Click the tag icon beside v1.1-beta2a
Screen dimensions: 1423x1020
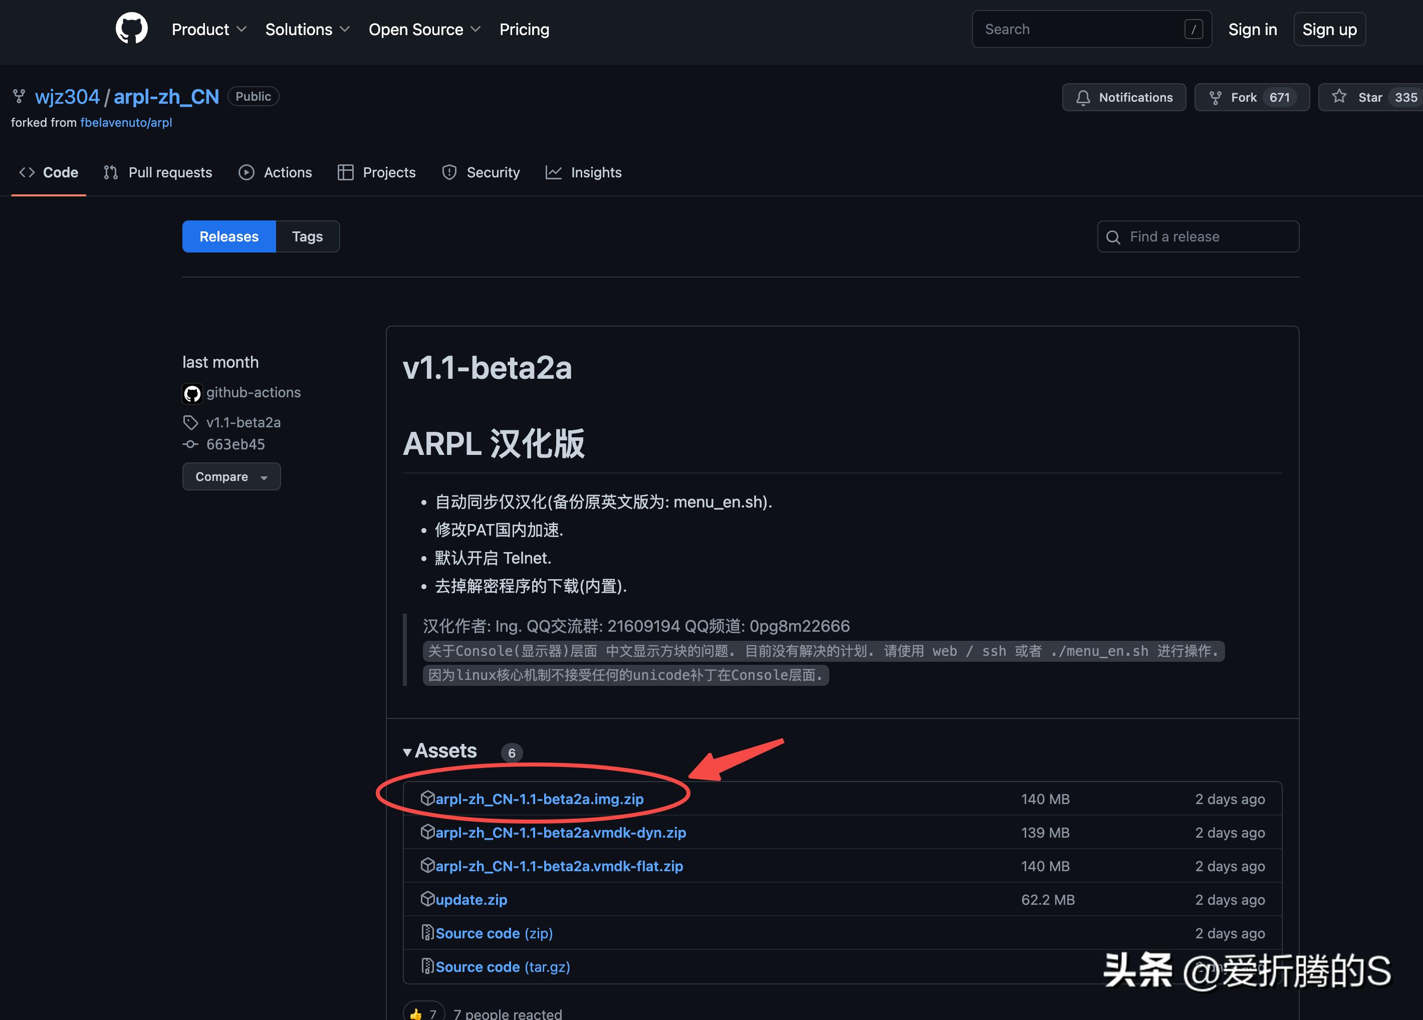tap(191, 422)
